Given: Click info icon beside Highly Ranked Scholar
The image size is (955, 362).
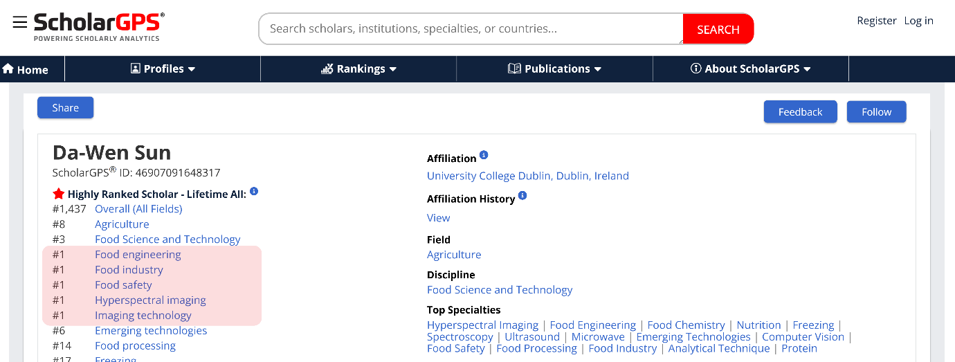Looking at the screenshot, I should click(254, 192).
